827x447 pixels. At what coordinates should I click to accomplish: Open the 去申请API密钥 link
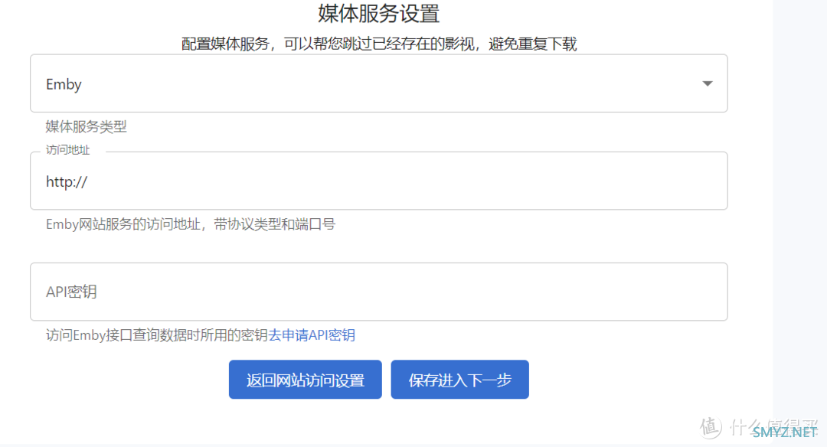point(312,335)
